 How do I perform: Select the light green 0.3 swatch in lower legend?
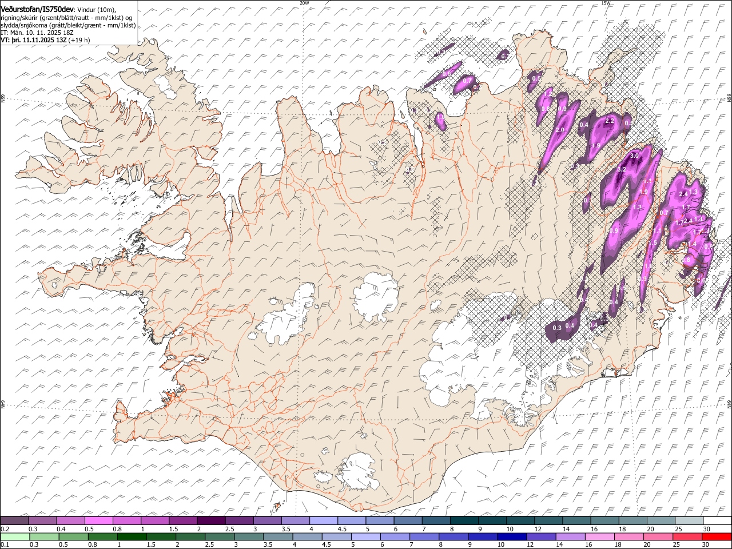[x=45, y=536]
